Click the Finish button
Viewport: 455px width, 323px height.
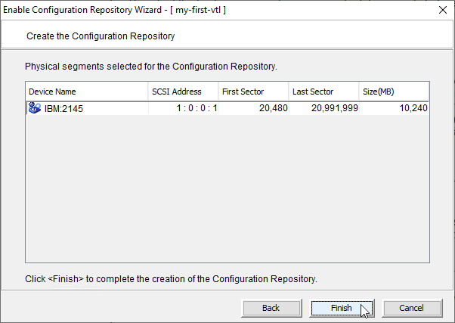(342, 308)
